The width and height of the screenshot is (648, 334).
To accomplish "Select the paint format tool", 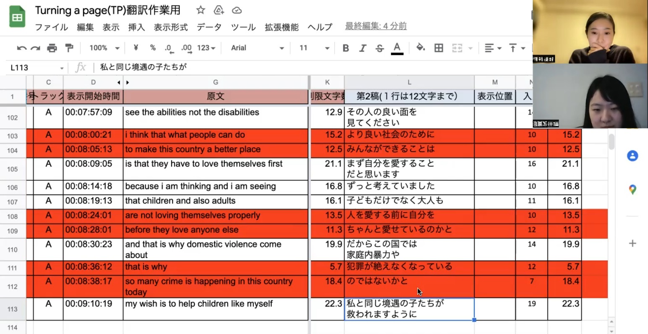I will (69, 48).
